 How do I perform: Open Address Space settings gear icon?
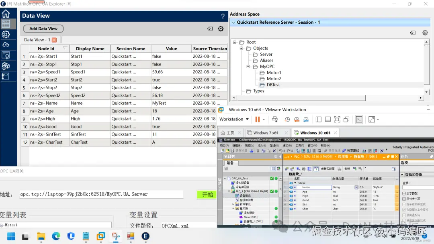coord(425,33)
